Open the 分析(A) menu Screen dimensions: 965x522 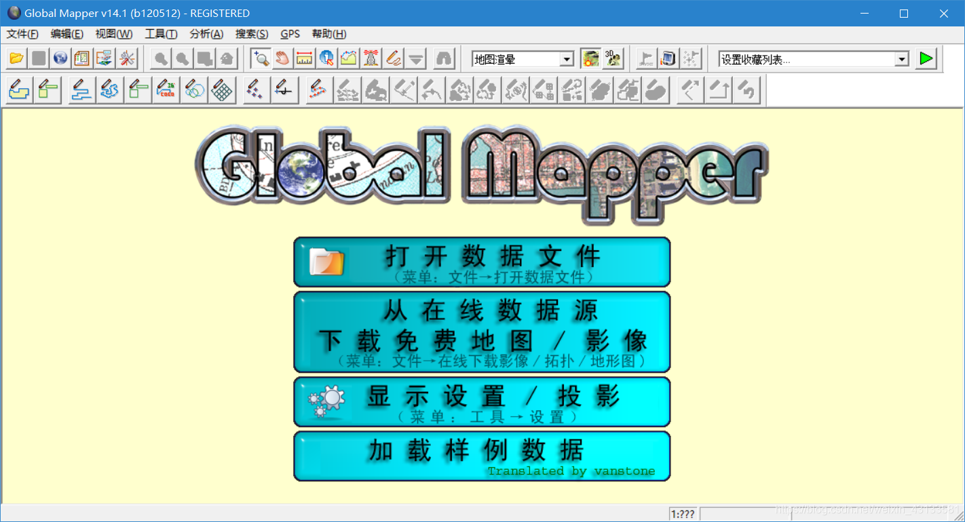[x=206, y=34]
